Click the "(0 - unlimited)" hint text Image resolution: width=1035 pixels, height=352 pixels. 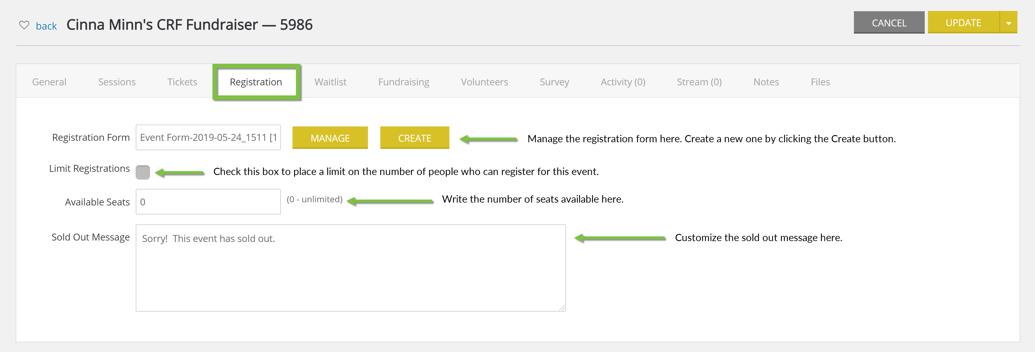coord(314,199)
